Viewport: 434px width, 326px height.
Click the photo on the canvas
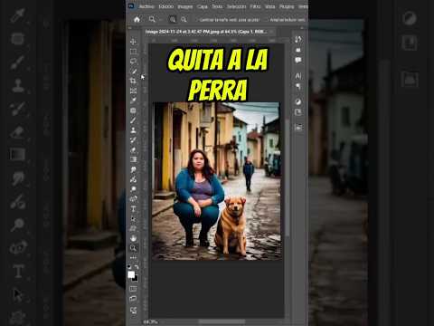[216, 181]
